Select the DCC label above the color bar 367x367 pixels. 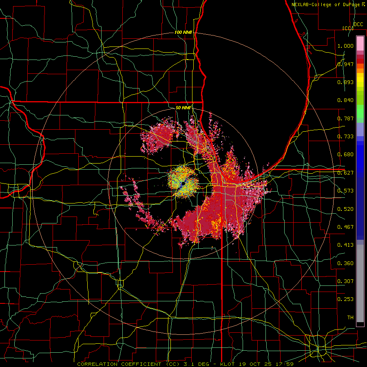click(358, 24)
